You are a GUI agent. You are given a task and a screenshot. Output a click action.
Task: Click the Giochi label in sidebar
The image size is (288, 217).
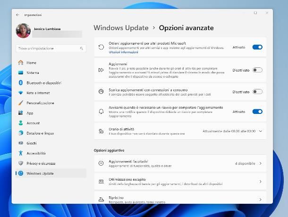32,143
